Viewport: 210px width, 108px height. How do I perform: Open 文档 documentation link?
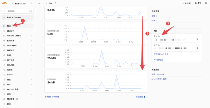pos(154,16)
